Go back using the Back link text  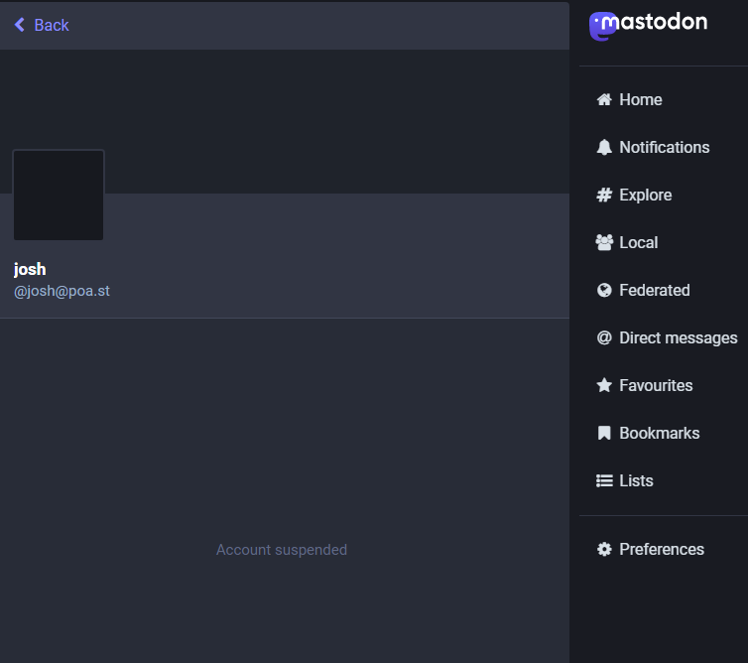(52, 25)
